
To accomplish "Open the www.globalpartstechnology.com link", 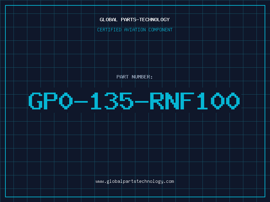I will pos(135,181).
